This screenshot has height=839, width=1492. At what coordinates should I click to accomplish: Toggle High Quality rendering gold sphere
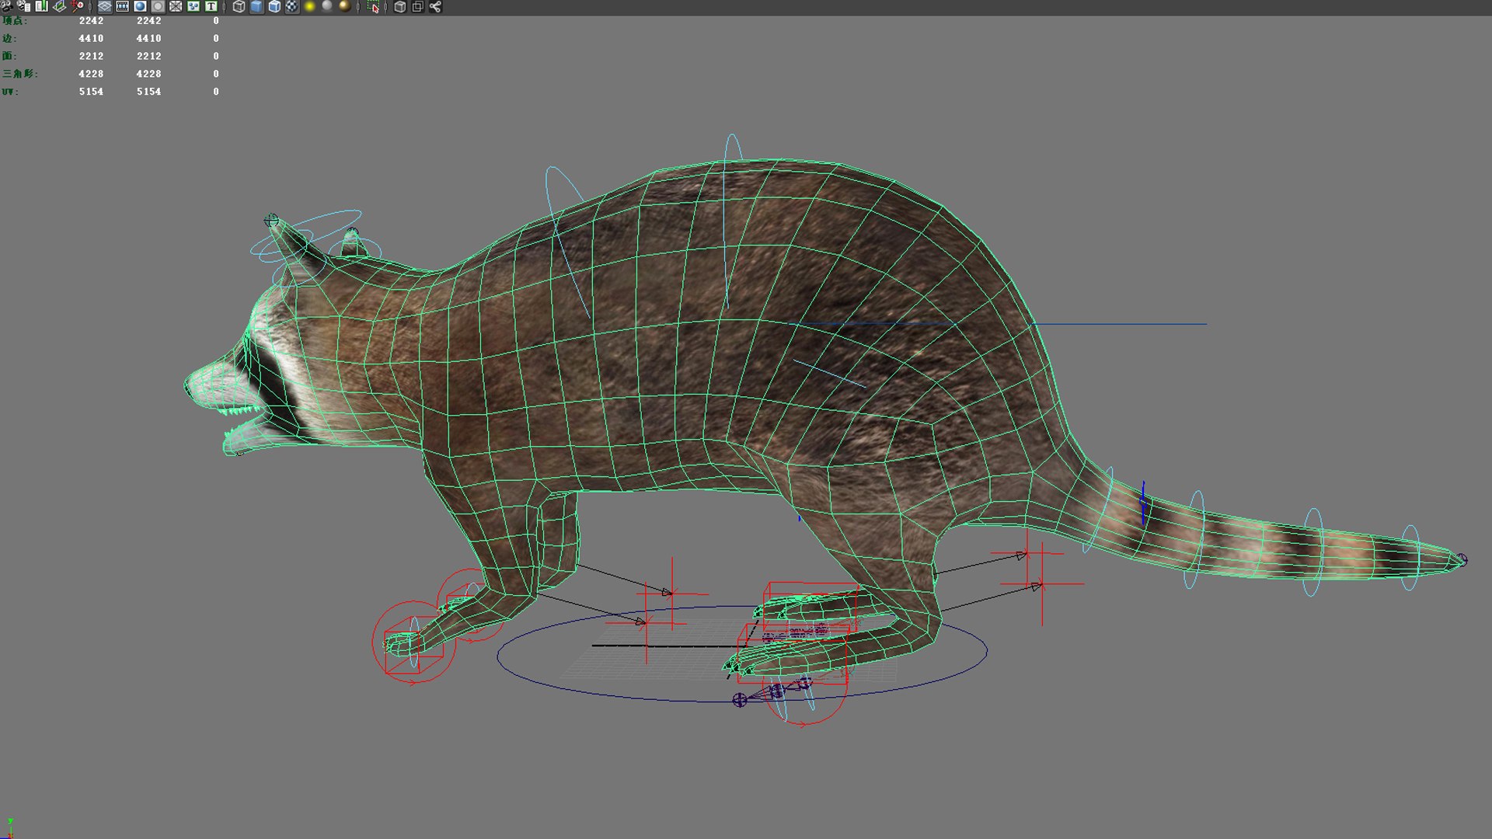coord(345,6)
